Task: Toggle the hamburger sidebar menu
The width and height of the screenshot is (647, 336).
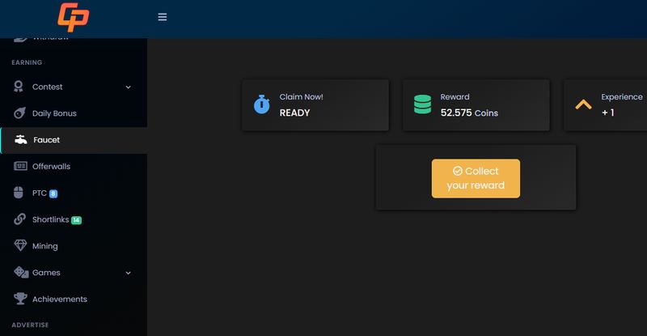Action: point(163,17)
